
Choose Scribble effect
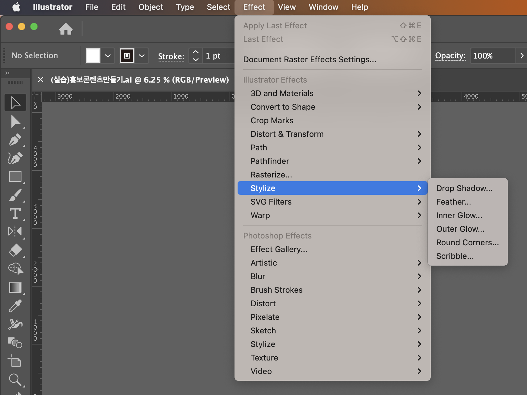pyautogui.click(x=467, y=256)
